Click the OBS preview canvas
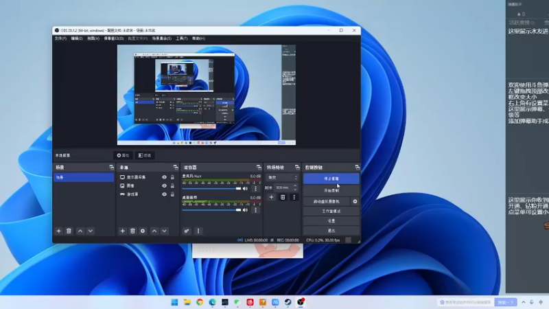Screen dimensions: 549x309 pyautogui.click(x=207, y=95)
